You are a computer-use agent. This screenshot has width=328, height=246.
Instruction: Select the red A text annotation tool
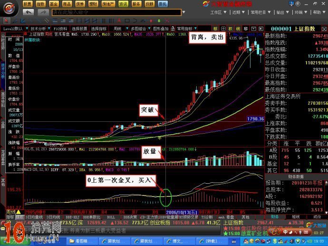pos(119,21)
